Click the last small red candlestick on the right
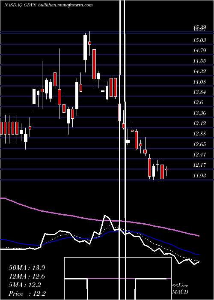 166,170
